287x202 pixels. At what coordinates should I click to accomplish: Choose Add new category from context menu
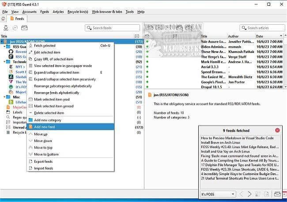[71, 120]
